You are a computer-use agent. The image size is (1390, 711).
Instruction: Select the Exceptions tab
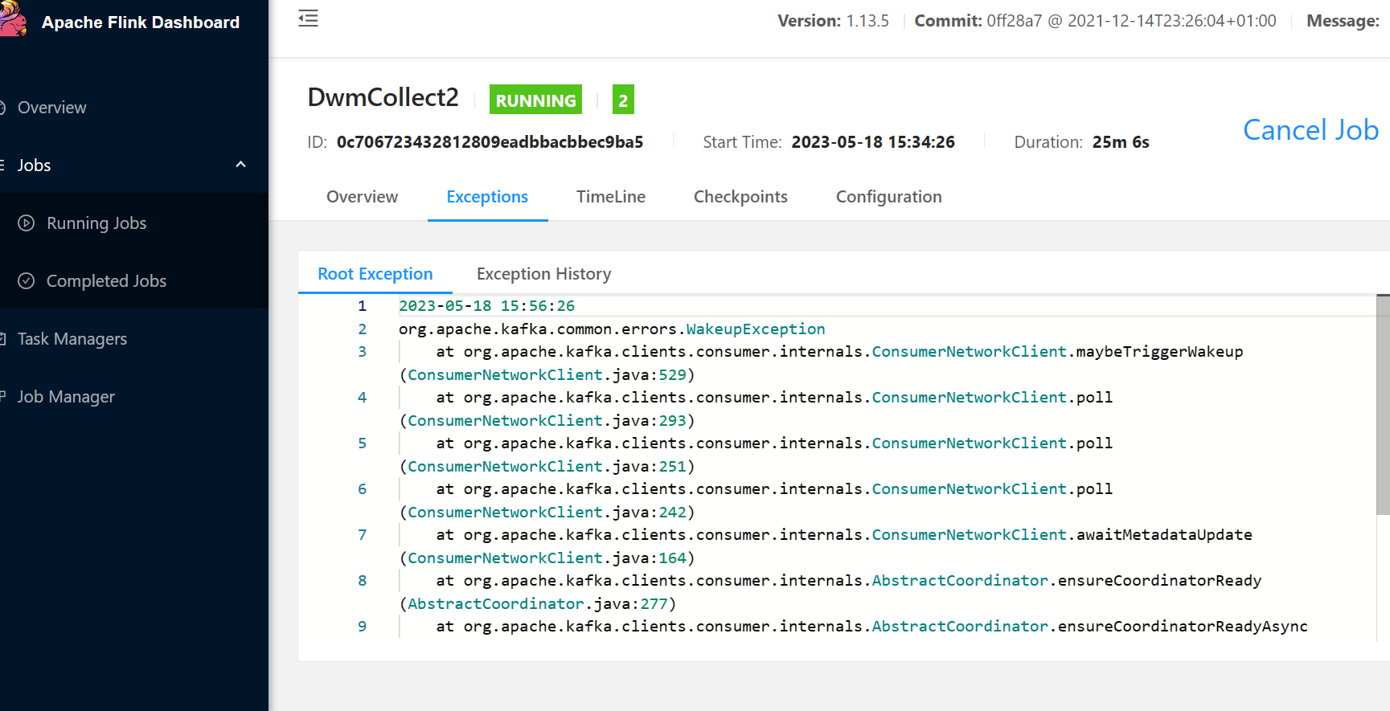tap(487, 197)
